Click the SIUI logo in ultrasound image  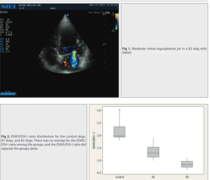tap(8, 6)
